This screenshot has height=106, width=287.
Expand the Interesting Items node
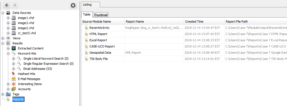8,84
